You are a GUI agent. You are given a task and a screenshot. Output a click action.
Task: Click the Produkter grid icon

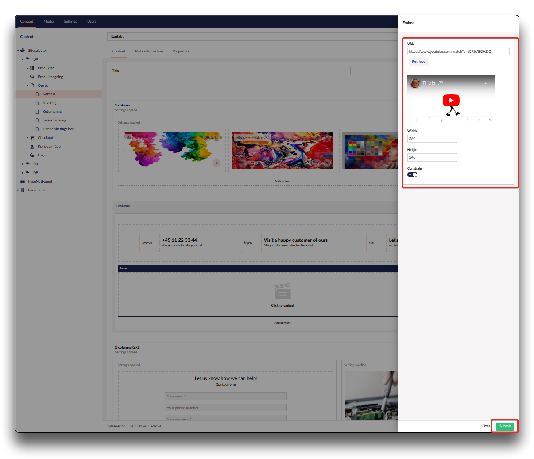click(x=32, y=68)
